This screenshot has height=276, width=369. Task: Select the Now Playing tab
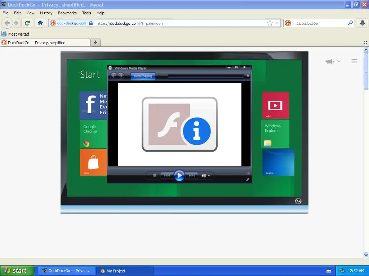(143, 76)
